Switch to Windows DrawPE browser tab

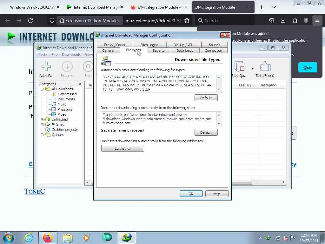pyautogui.click(x=33, y=7)
